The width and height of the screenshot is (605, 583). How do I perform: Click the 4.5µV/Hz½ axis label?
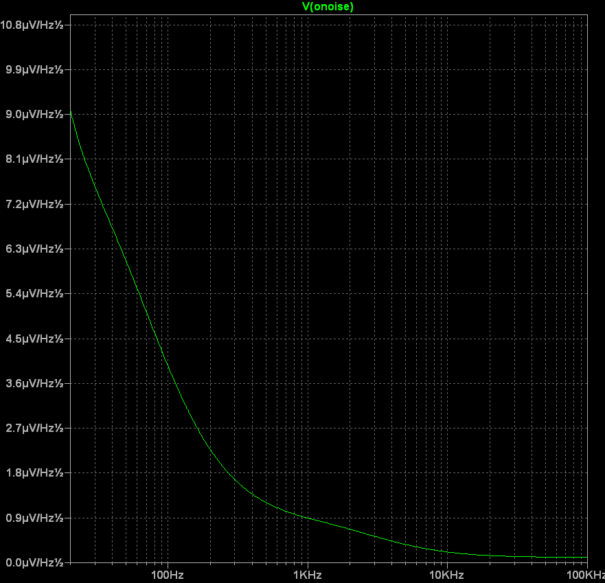[x=34, y=339]
